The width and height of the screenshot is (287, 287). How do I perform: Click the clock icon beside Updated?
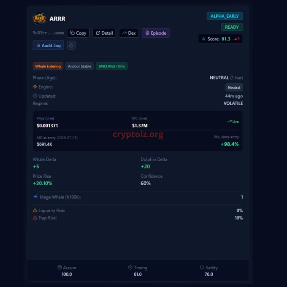pyautogui.click(x=35, y=96)
